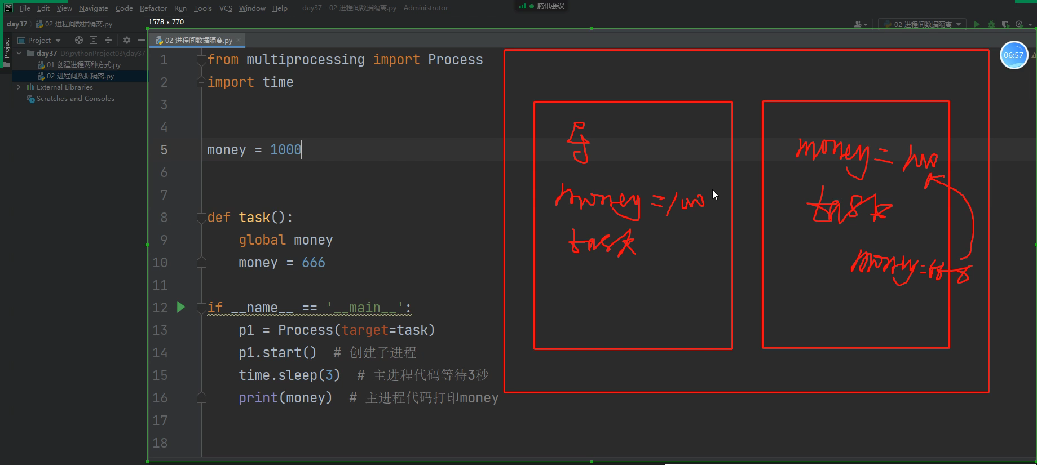Click the Select Opened File locate icon
Screen dimensions: 1037x465
(79, 40)
